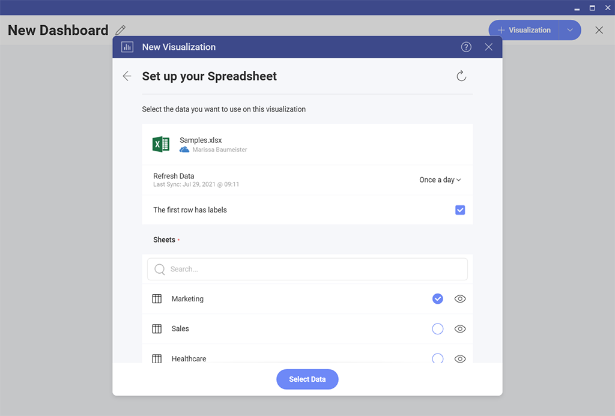Click the Marissa Baumeister account name

coord(220,150)
